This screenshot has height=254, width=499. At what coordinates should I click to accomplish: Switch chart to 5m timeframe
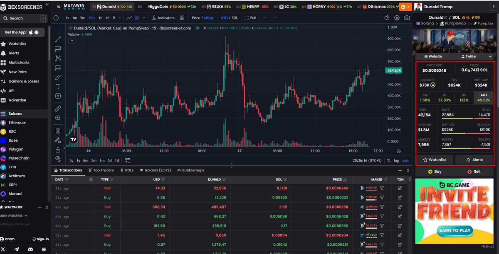coord(83,18)
